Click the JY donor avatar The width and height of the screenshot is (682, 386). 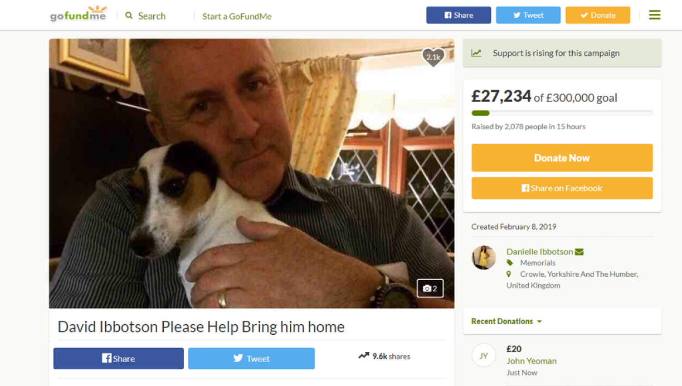[x=484, y=355]
